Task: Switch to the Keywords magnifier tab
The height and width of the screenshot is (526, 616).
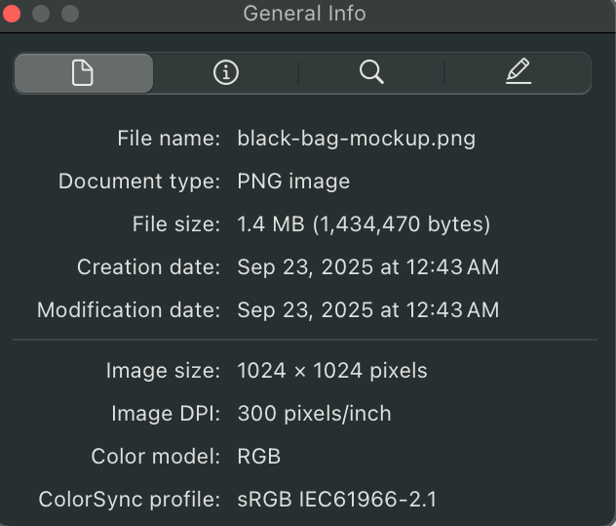Action: [371, 73]
